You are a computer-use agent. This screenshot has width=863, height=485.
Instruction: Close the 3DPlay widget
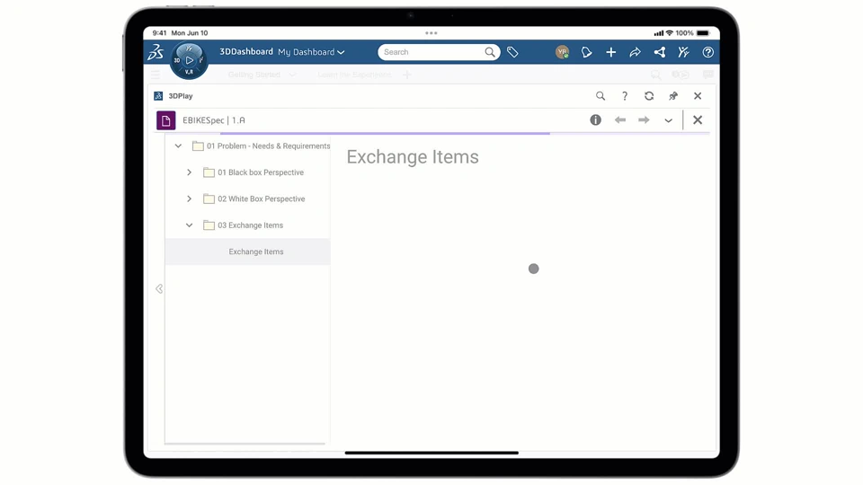(698, 96)
